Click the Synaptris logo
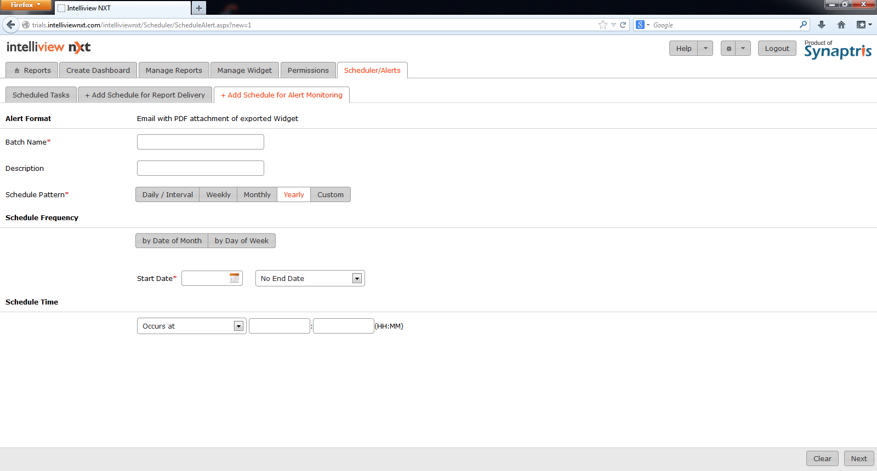 pyautogui.click(x=838, y=50)
